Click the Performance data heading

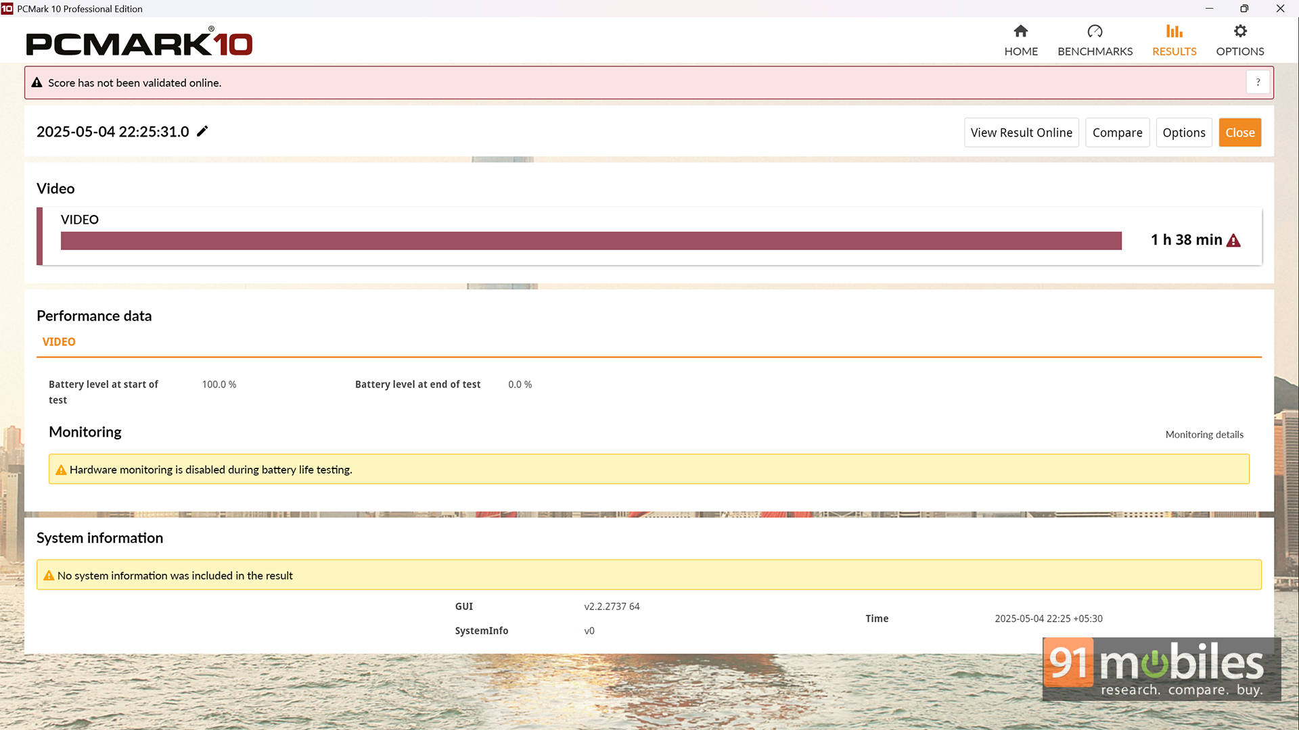94,316
